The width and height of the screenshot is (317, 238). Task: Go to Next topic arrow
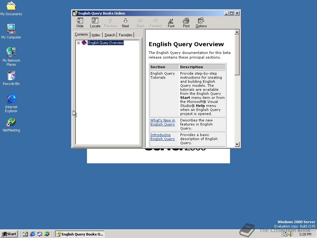tap(125, 23)
